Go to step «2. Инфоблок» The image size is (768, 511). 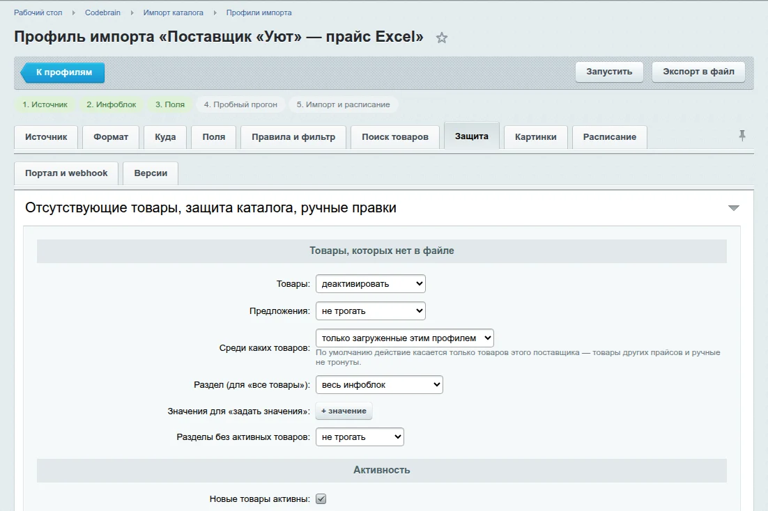tap(112, 104)
